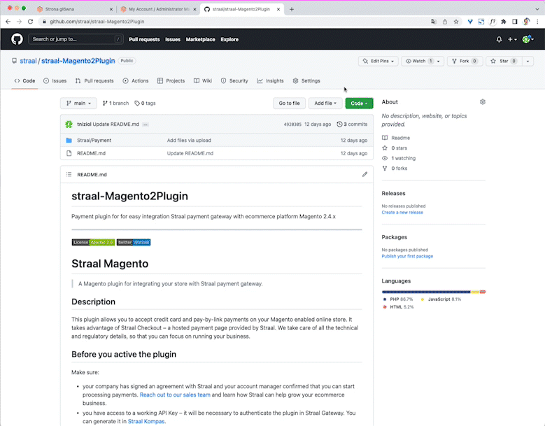View the 1 branch link
Viewport: 545px width, 426px height.
[115, 104]
